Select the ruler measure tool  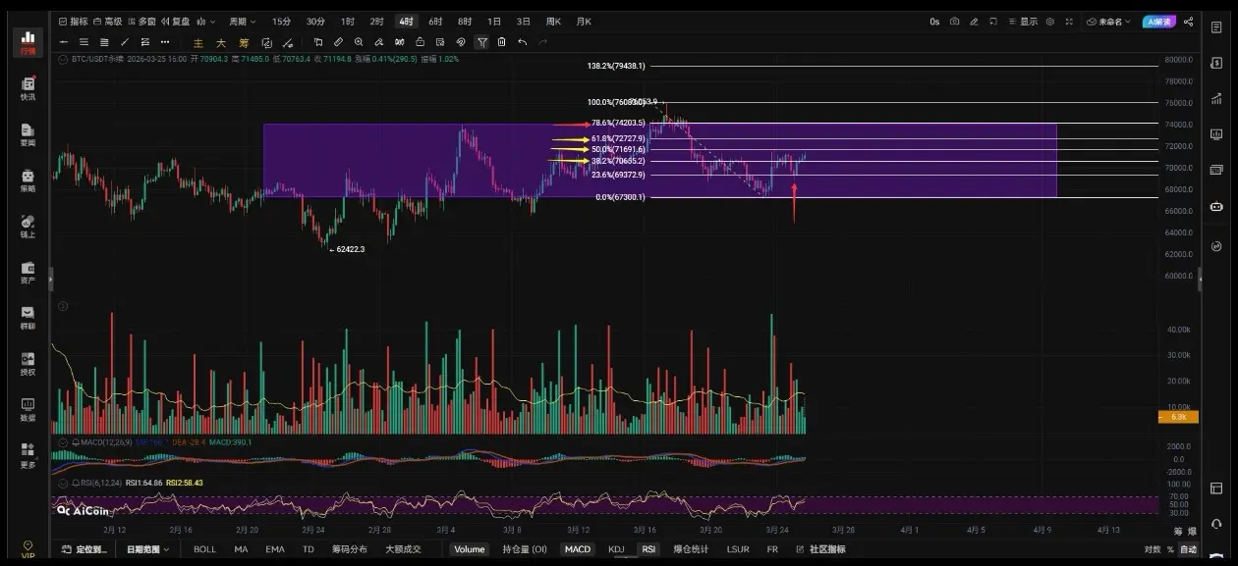coord(338,42)
